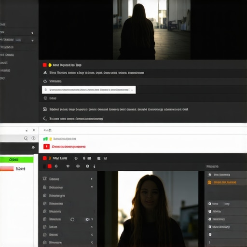Click the speaker icon beside the X

coord(27,130)
